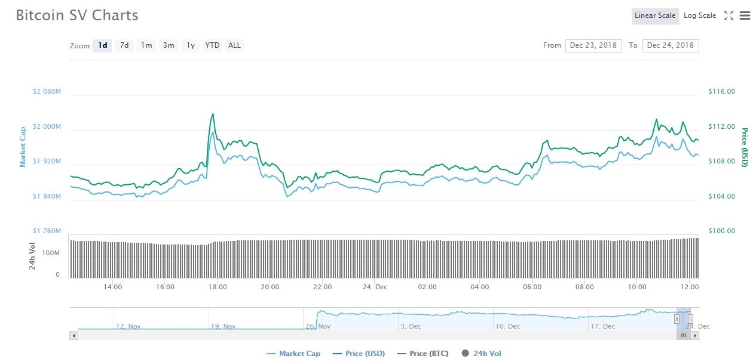Click the 12. Nov label in navigator

tap(127, 326)
